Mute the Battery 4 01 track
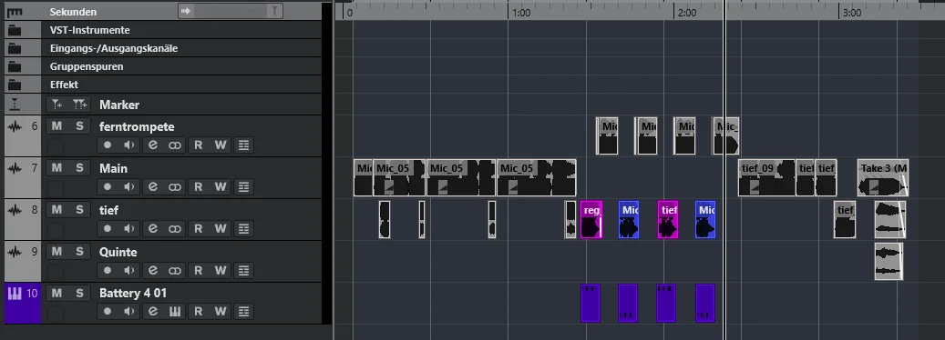 [x=56, y=293]
